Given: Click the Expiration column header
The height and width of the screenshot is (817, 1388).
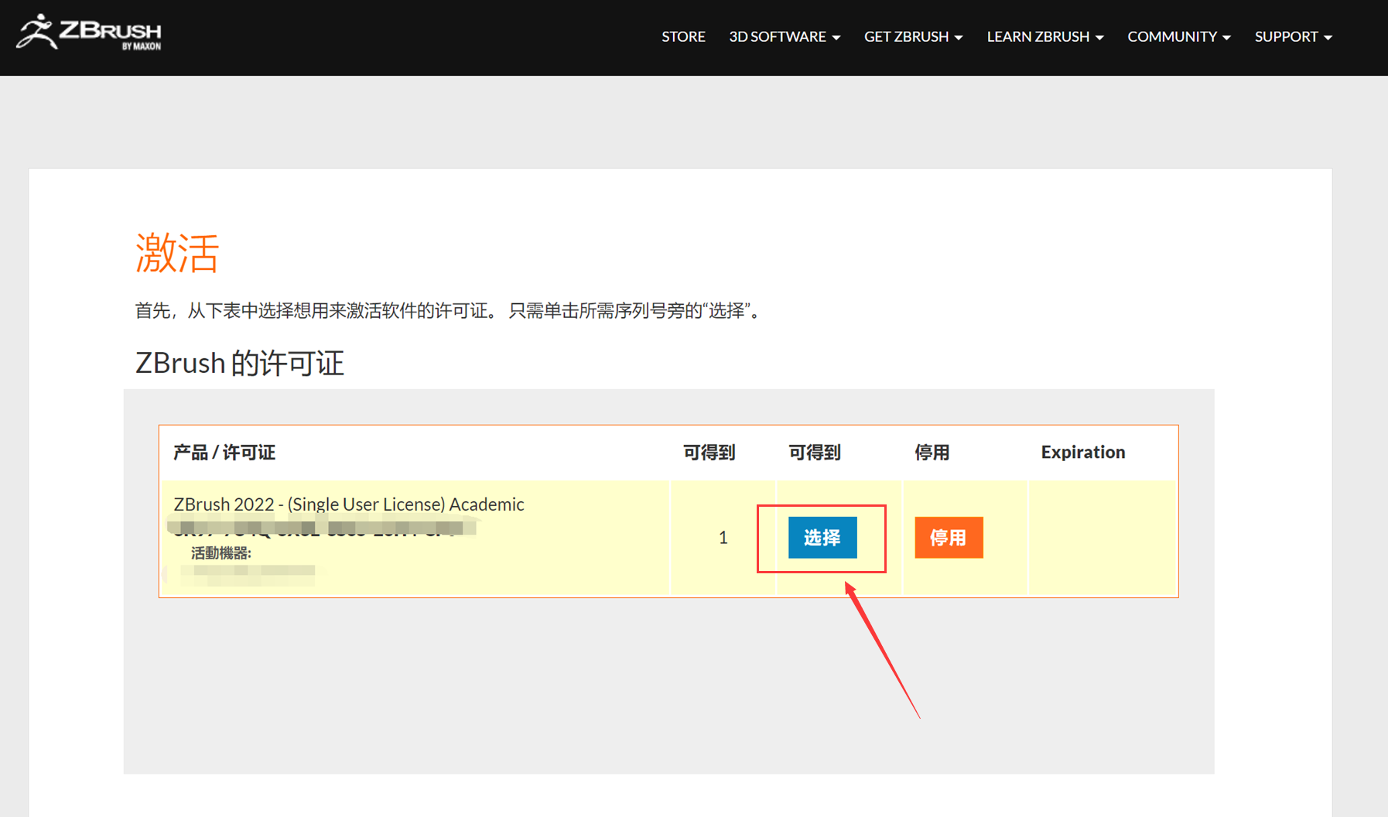Looking at the screenshot, I should click(x=1082, y=453).
